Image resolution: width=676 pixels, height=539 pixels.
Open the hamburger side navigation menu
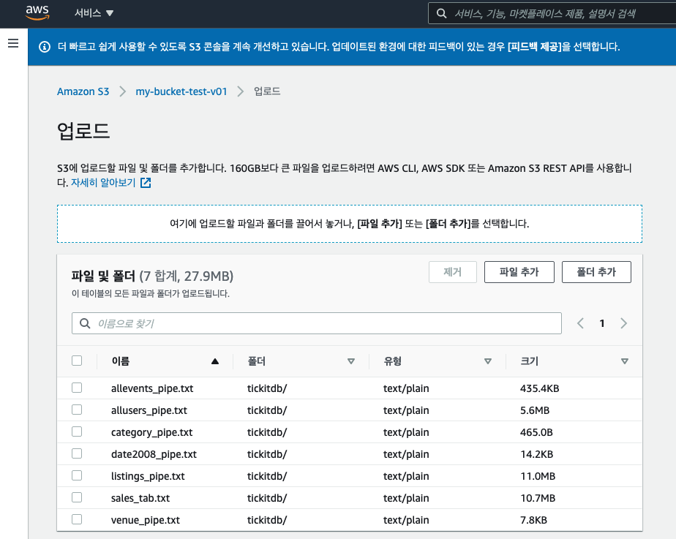click(13, 43)
